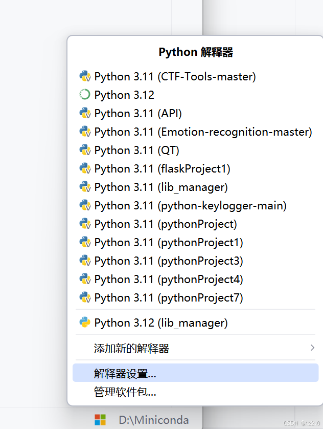Click Python icon beside python-keylogger-main
The image size is (323, 429).
(x=85, y=205)
